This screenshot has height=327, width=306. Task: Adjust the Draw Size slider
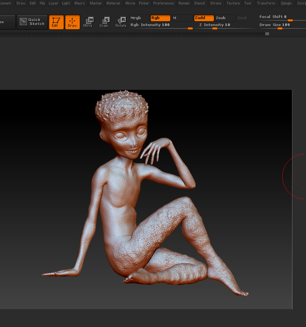[x=283, y=26]
